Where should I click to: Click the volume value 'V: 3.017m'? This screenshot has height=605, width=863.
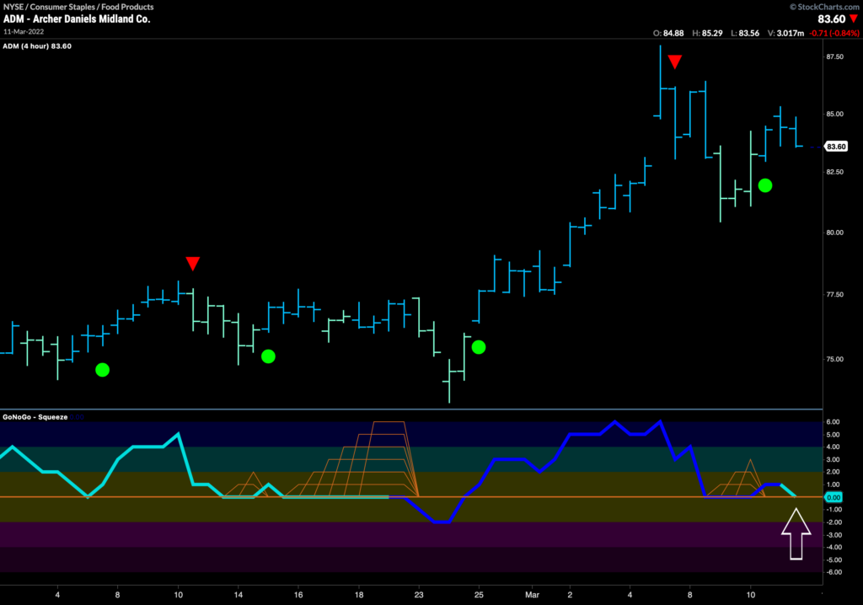coord(785,33)
